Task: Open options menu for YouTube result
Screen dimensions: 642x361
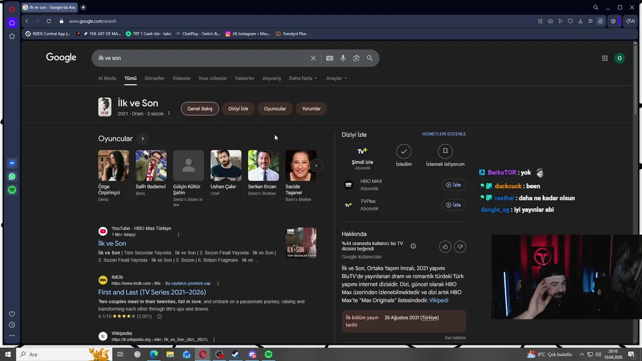Action: coord(178,235)
